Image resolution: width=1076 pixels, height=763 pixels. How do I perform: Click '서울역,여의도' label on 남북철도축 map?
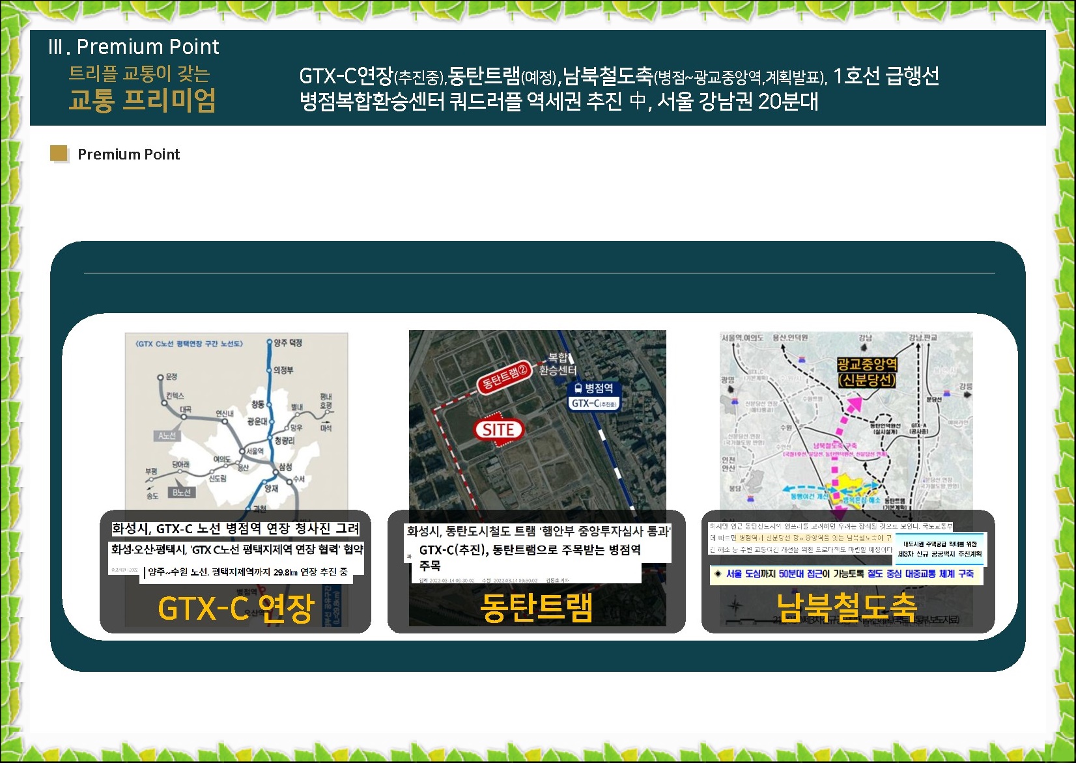coord(743,337)
